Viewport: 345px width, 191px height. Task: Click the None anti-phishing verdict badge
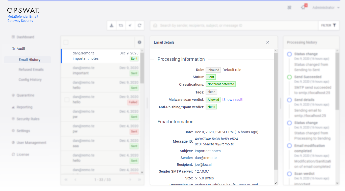coord(211,107)
